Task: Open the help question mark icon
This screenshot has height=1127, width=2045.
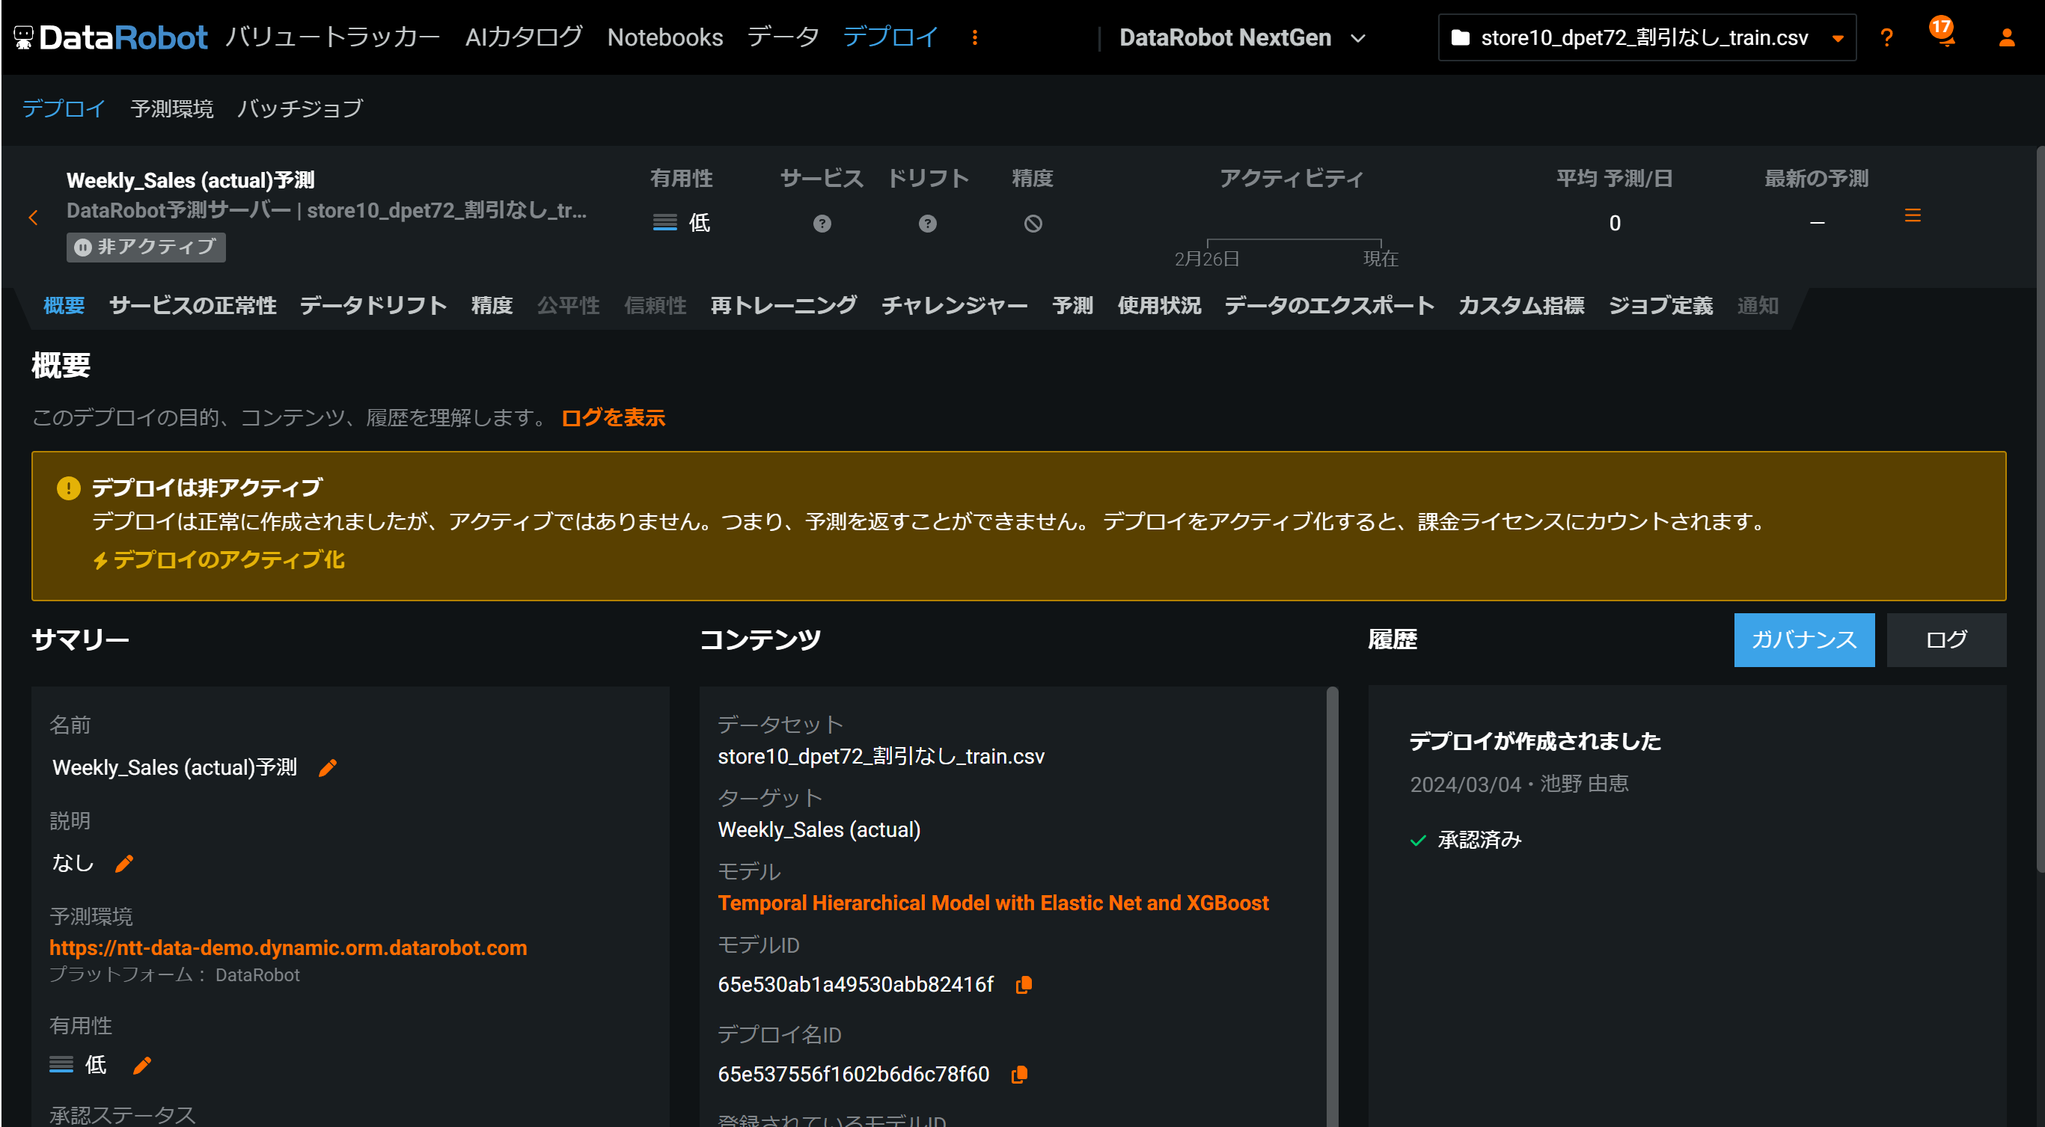Action: point(1886,37)
